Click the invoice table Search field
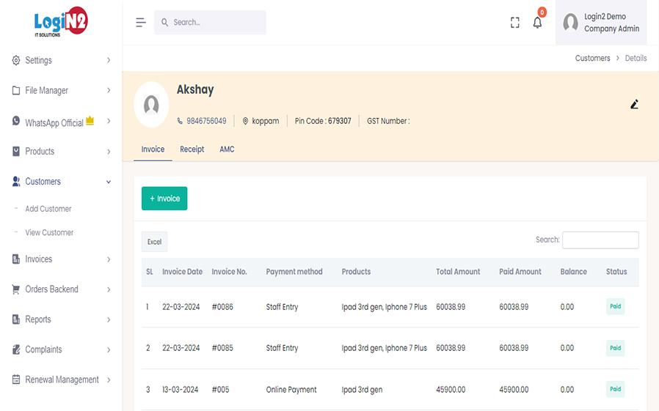 coord(600,240)
